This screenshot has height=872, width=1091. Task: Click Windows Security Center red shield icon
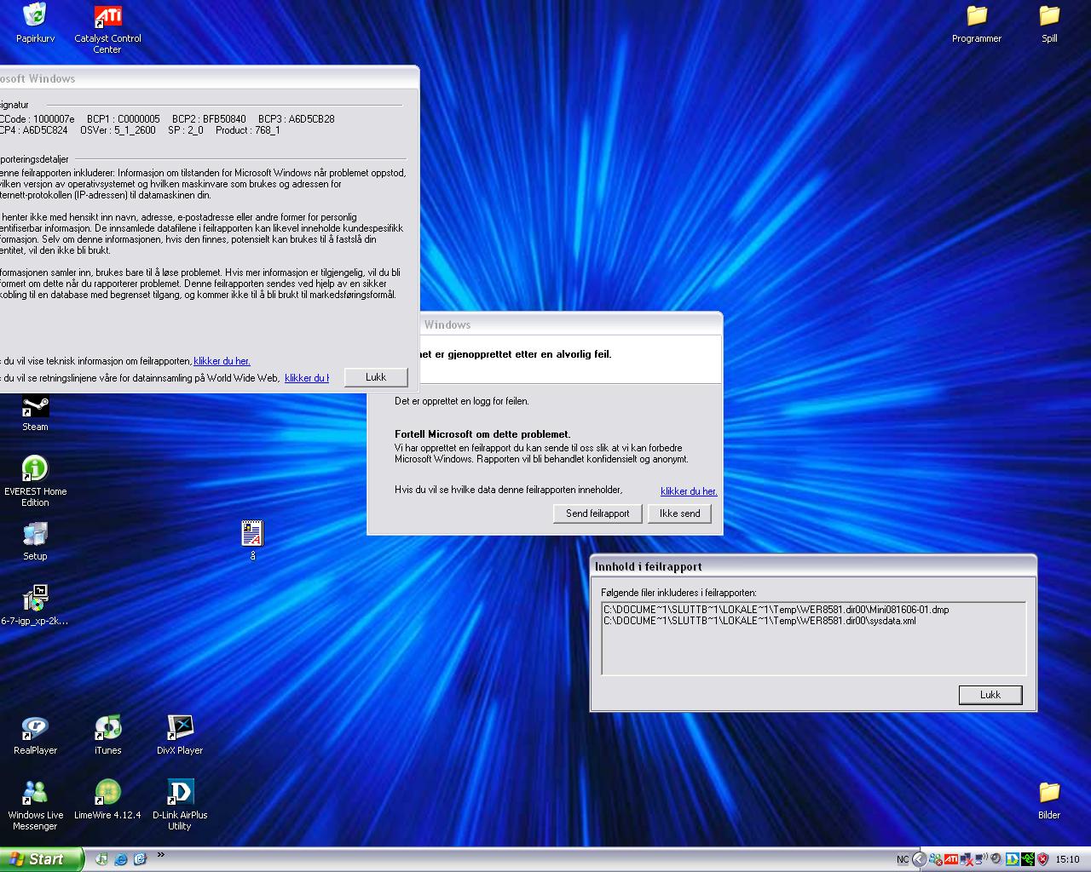click(1042, 859)
